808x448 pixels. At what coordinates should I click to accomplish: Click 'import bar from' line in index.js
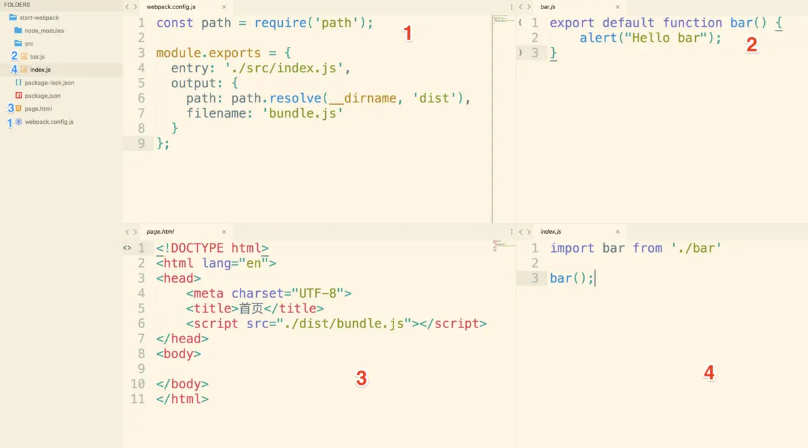click(636, 248)
